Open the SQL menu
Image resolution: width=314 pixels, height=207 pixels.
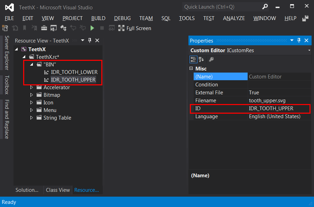point(166,18)
